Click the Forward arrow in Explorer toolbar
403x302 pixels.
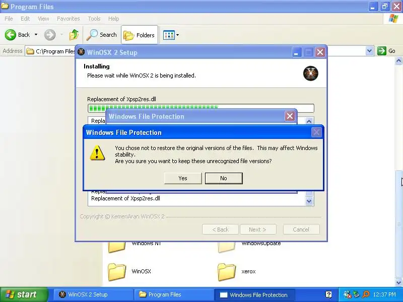point(50,35)
